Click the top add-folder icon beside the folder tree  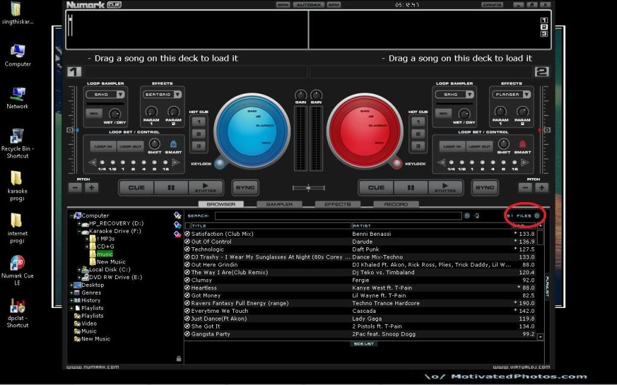(x=178, y=215)
